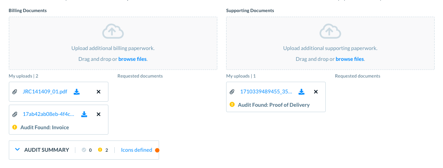Open the 1710339489455_35 file link
Image resolution: width=443 pixels, height=168 pixels.
point(266,92)
